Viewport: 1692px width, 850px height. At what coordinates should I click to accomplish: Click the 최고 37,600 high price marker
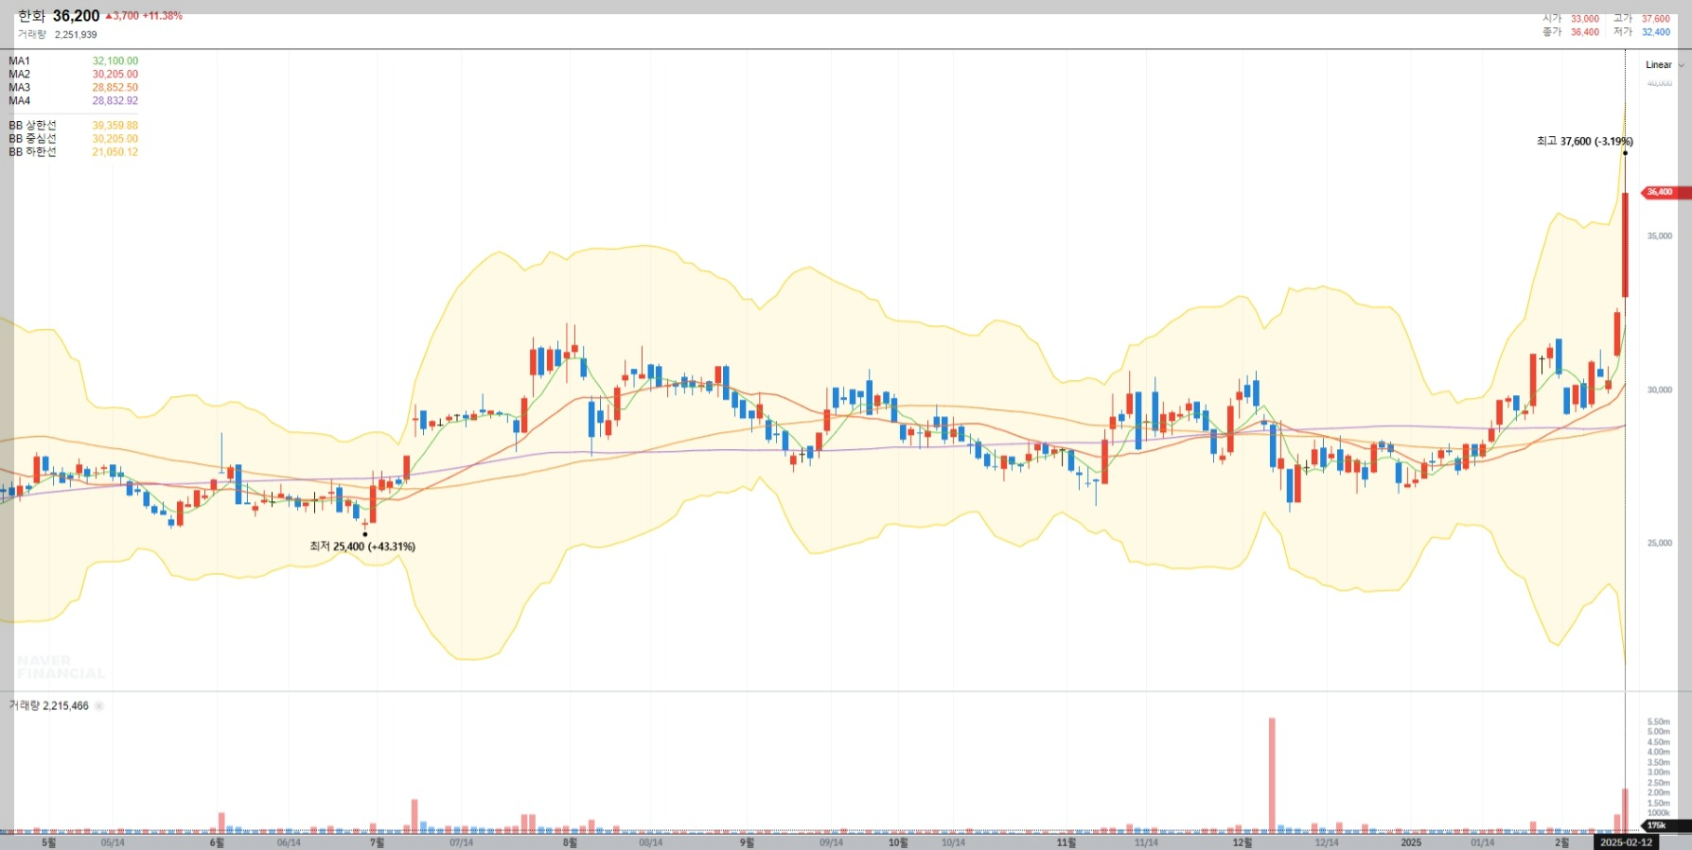pos(1584,141)
